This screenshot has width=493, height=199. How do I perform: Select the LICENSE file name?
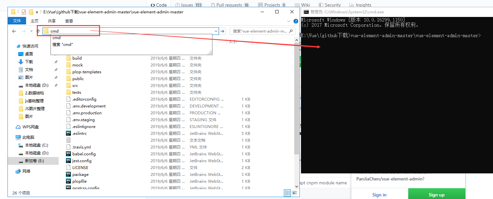click(x=80, y=168)
